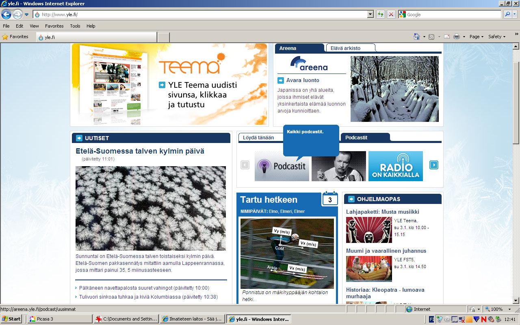Click the carousel previous arrow button
520x325 pixels.
245,165
